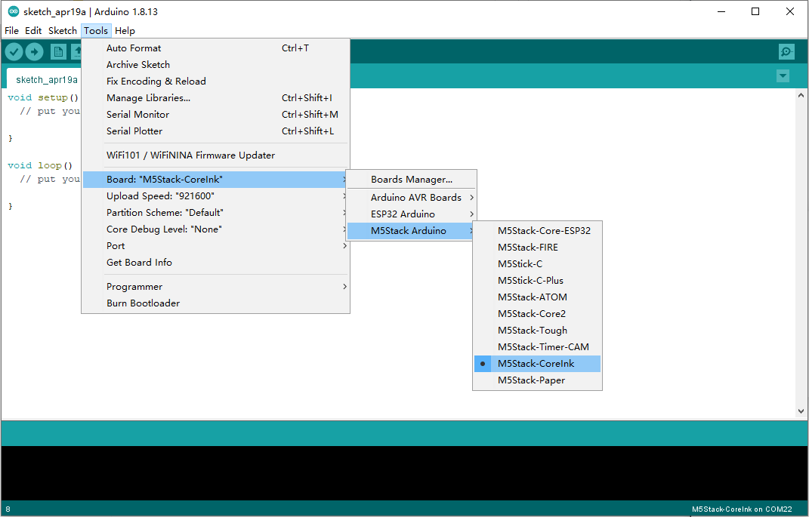Switch to sketch_apr19a tab
Viewport: 809px width, 517px height.
click(x=46, y=79)
